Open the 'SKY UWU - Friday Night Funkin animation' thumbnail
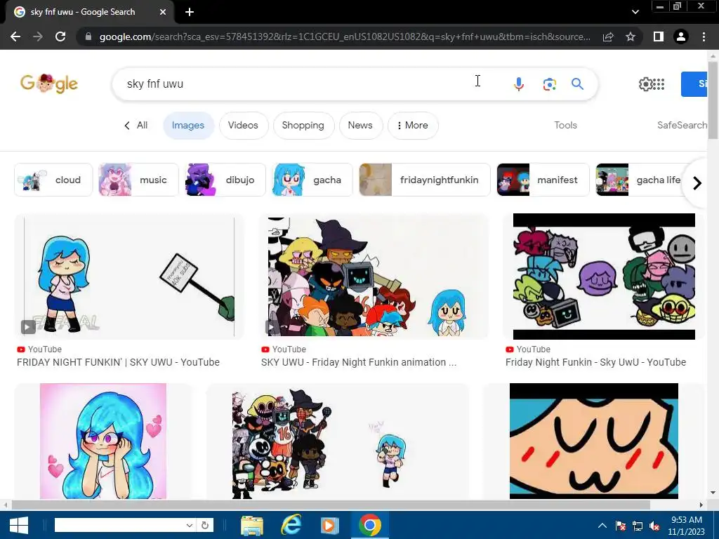This screenshot has height=539, width=719. pyautogui.click(x=374, y=277)
